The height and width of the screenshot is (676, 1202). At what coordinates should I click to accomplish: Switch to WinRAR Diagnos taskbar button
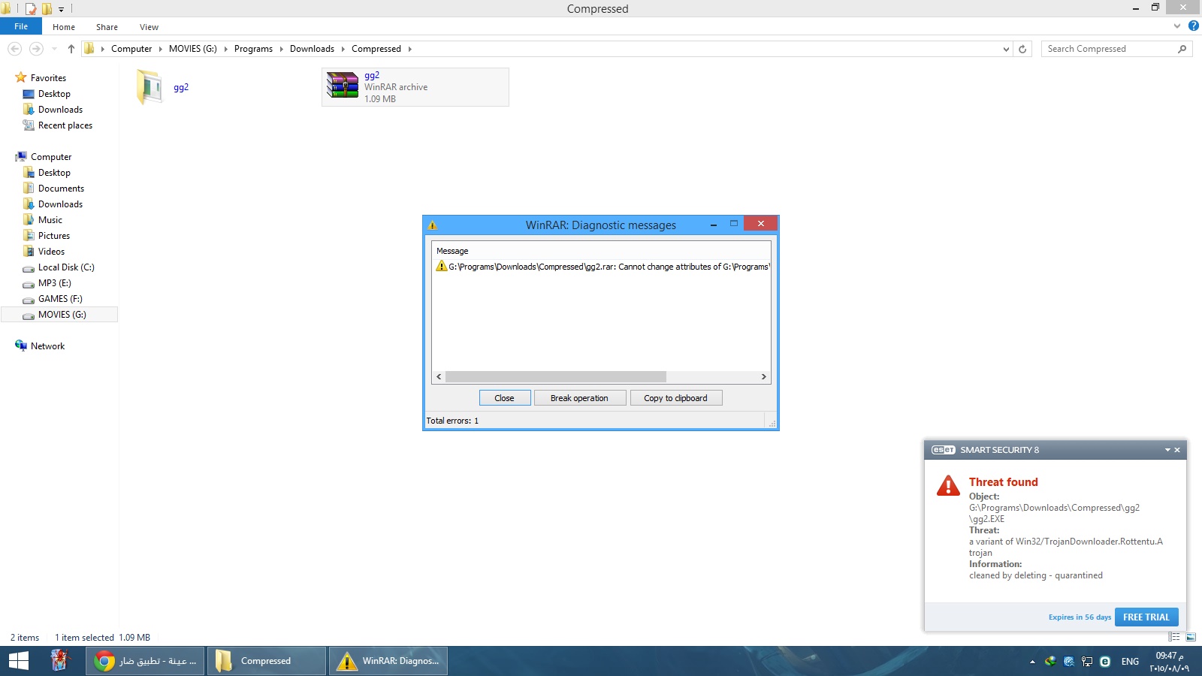click(388, 661)
